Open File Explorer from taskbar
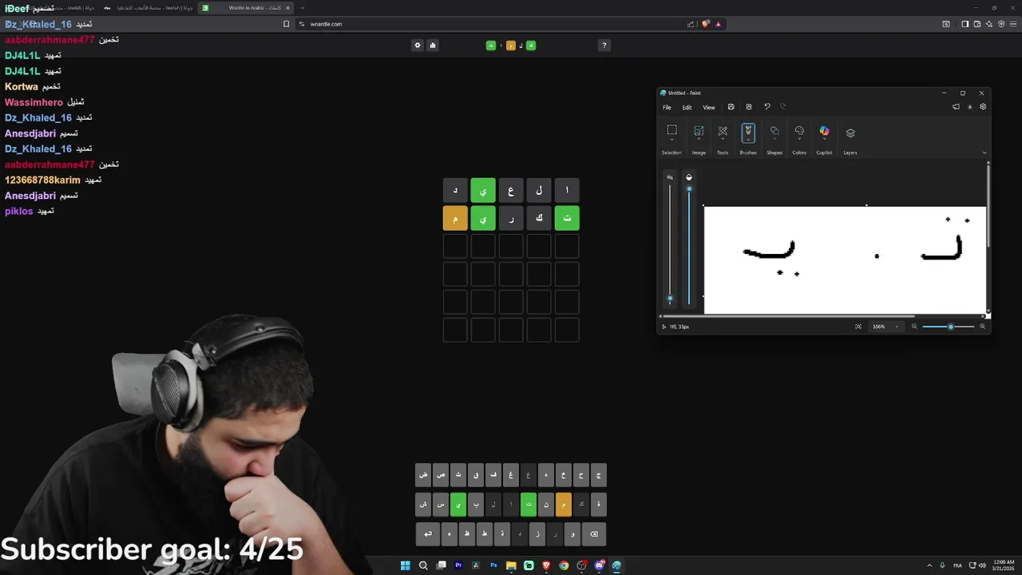The width and height of the screenshot is (1022, 575). 511,565
